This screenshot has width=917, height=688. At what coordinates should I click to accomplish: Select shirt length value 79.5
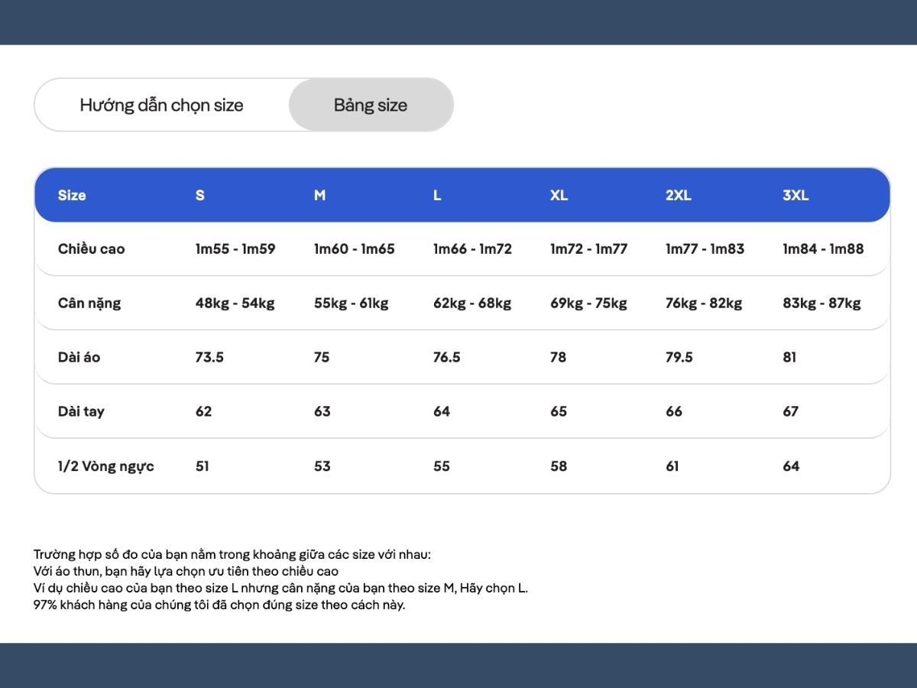(x=679, y=357)
